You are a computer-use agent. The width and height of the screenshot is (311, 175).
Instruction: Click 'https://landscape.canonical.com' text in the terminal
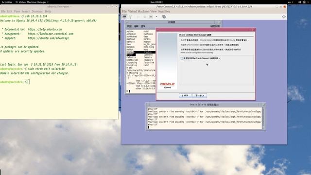[51, 34]
